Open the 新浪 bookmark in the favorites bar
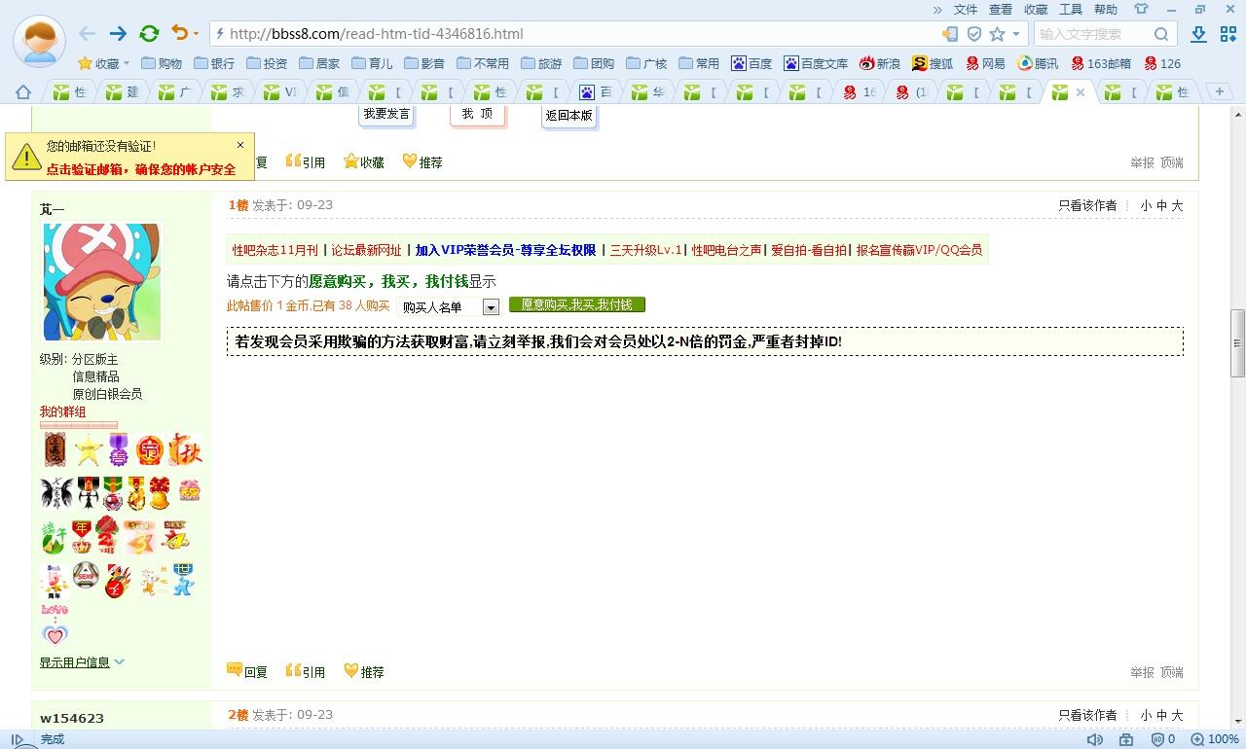The height and width of the screenshot is (749, 1246). click(879, 63)
